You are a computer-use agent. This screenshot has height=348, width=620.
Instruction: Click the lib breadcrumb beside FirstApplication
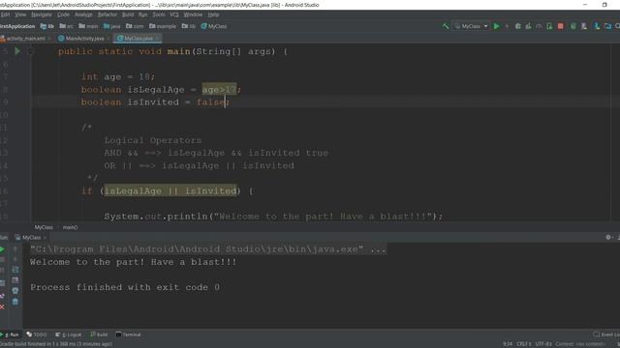coord(47,26)
